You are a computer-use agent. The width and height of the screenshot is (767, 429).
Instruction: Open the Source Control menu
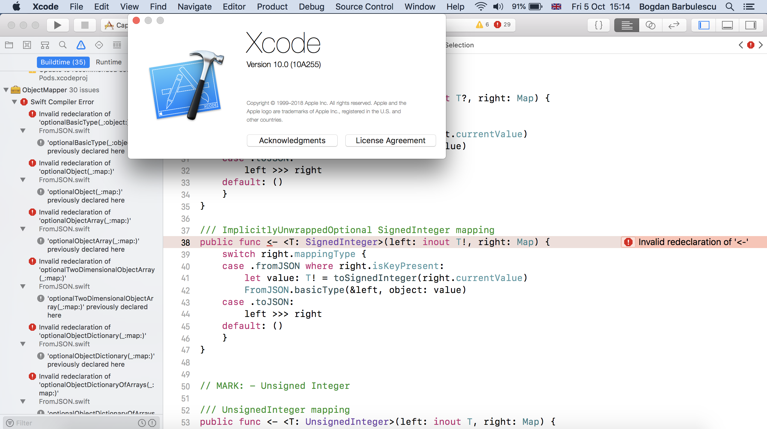tap(364, 7)
